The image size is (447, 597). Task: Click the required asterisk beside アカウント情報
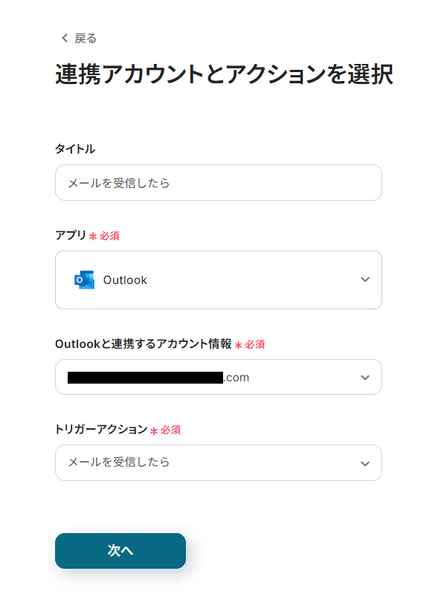239,345
